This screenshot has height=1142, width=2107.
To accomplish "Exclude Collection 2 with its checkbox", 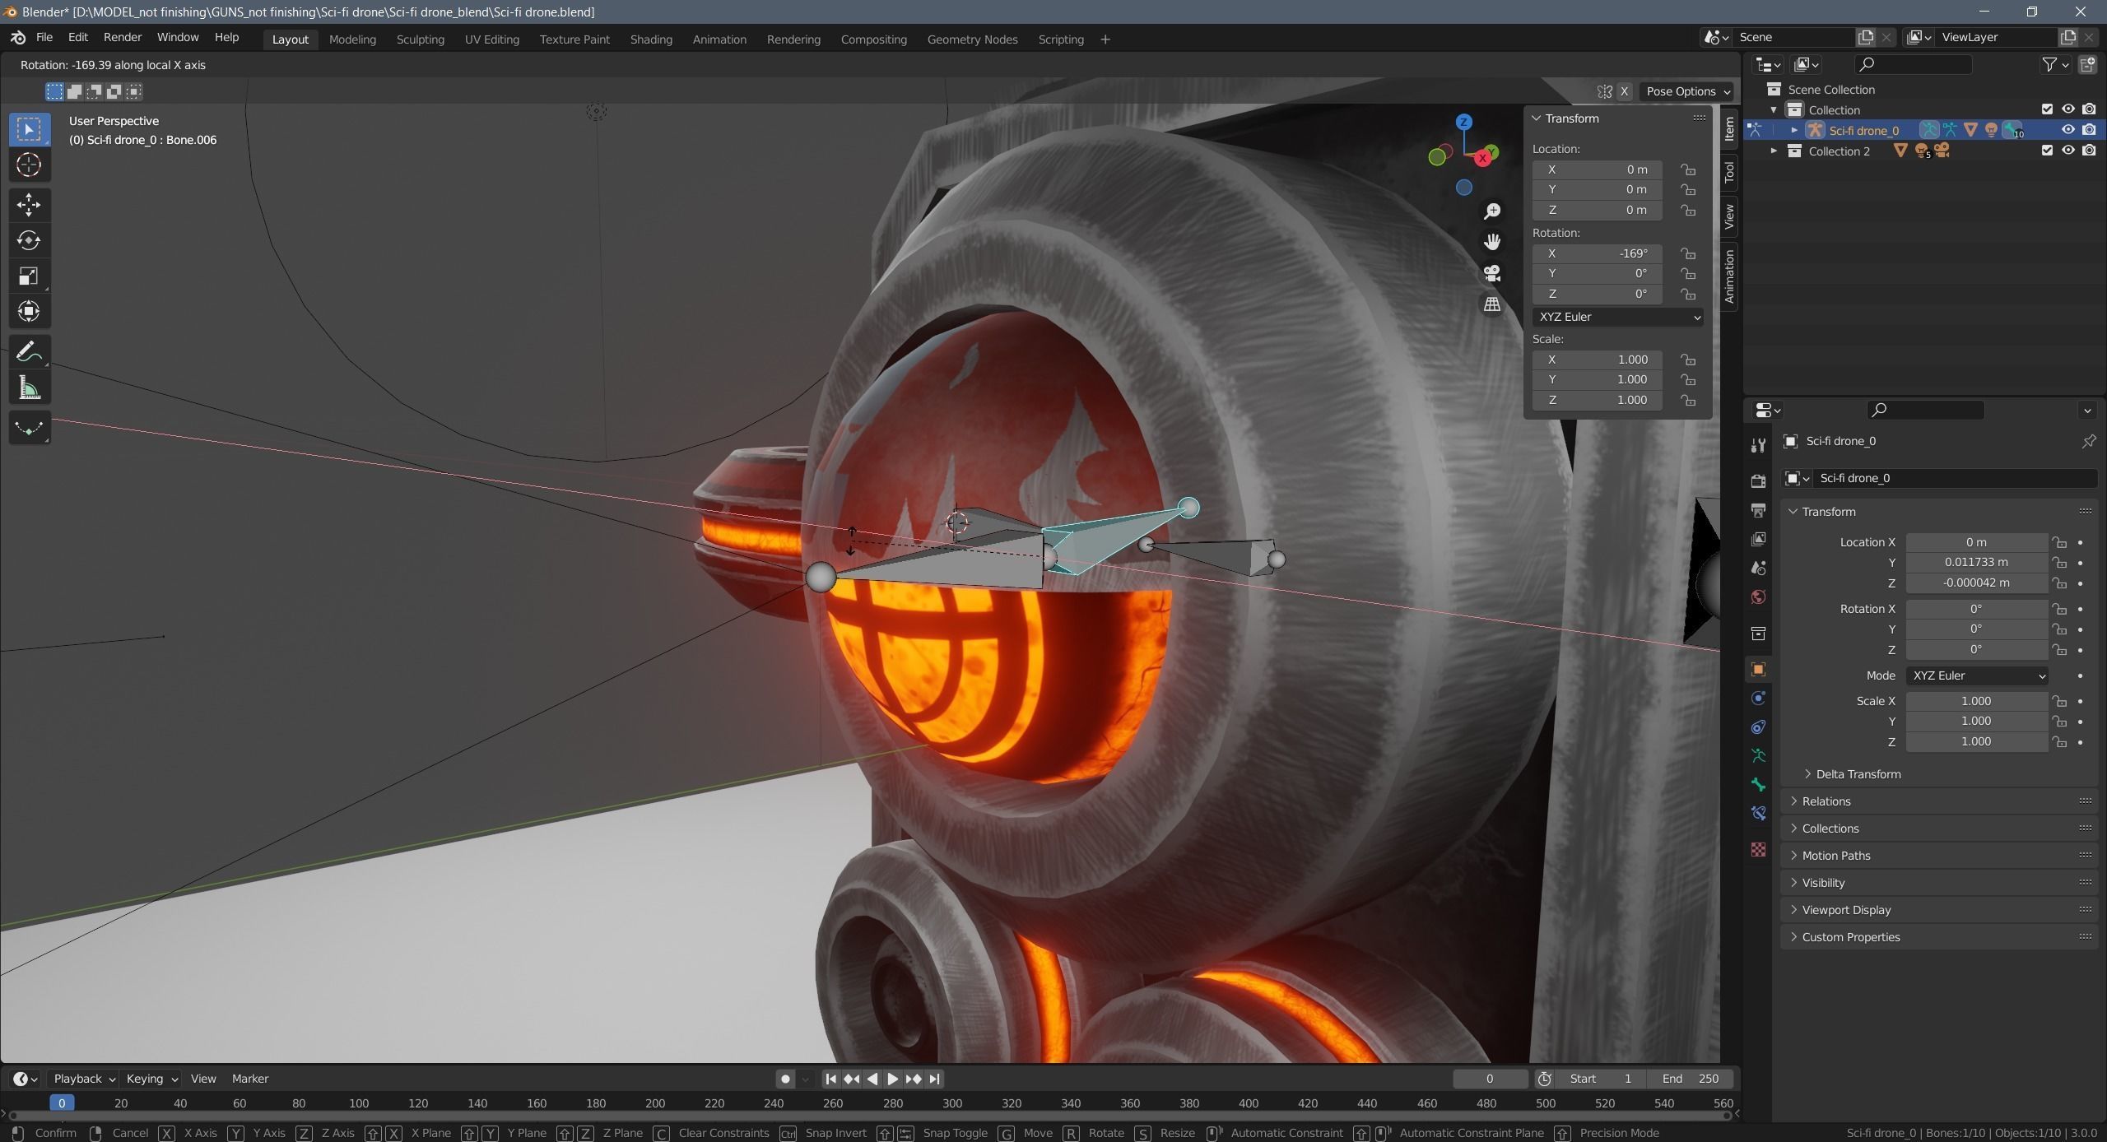I will [2047, 151].
